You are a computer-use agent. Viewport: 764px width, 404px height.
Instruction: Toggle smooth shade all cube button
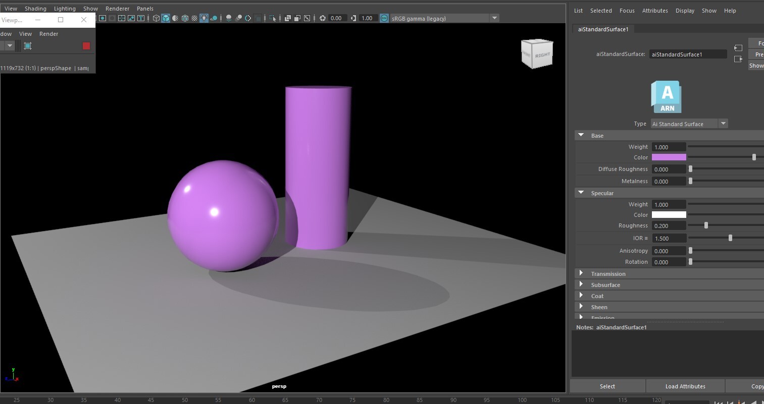[x=166, y=18]
